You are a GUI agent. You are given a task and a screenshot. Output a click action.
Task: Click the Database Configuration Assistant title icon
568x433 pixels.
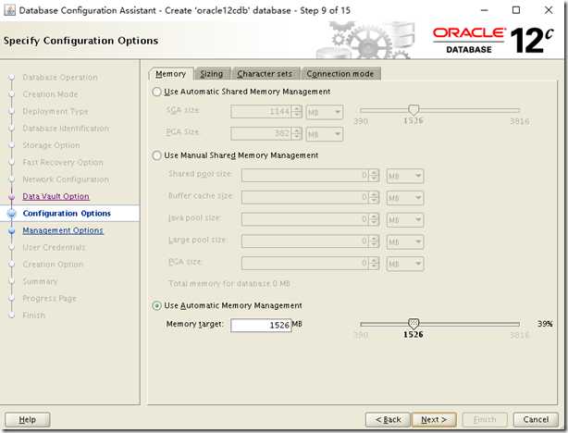[x=9, y=10]
